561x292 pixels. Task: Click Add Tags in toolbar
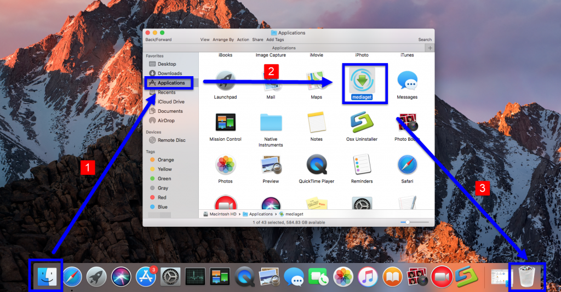pyautogui.click(x=274, y=39)
